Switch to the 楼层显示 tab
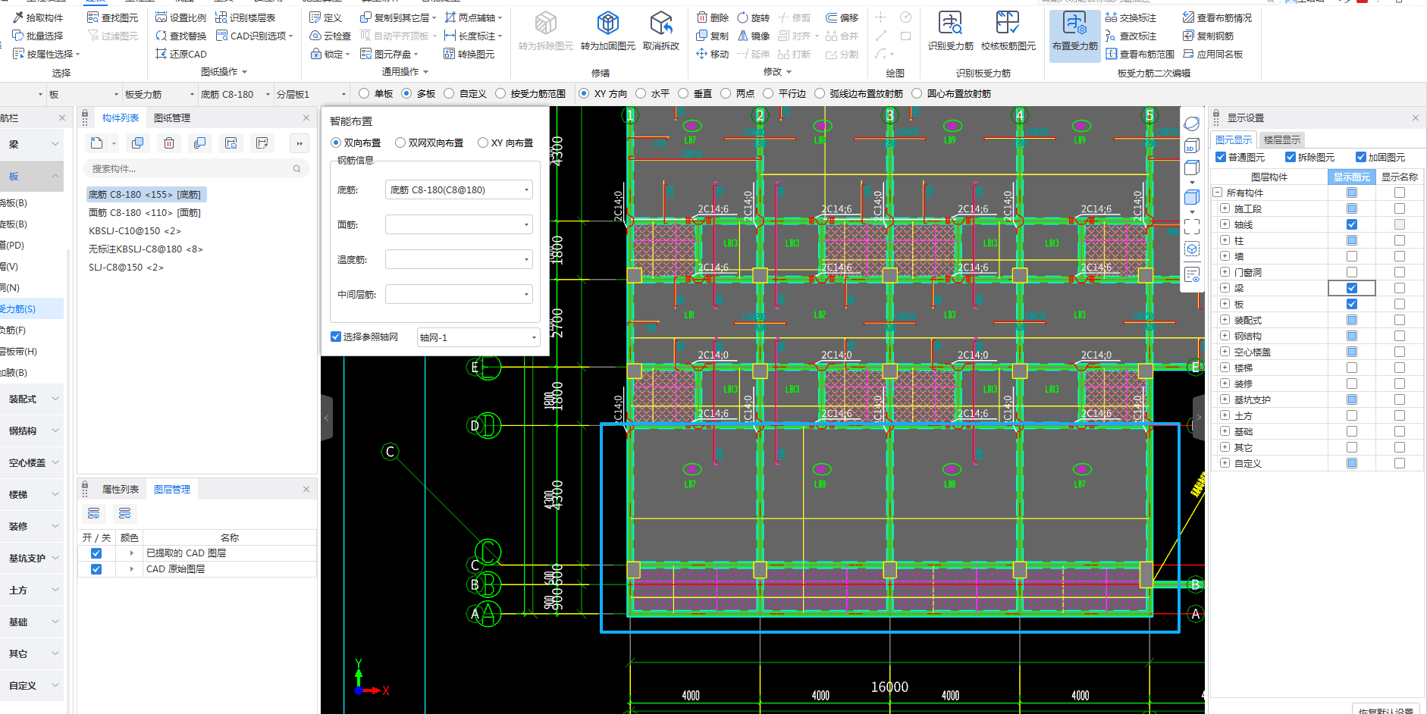The height and width of the screenshot is (714, 1427). click(x=1281, y=140)
